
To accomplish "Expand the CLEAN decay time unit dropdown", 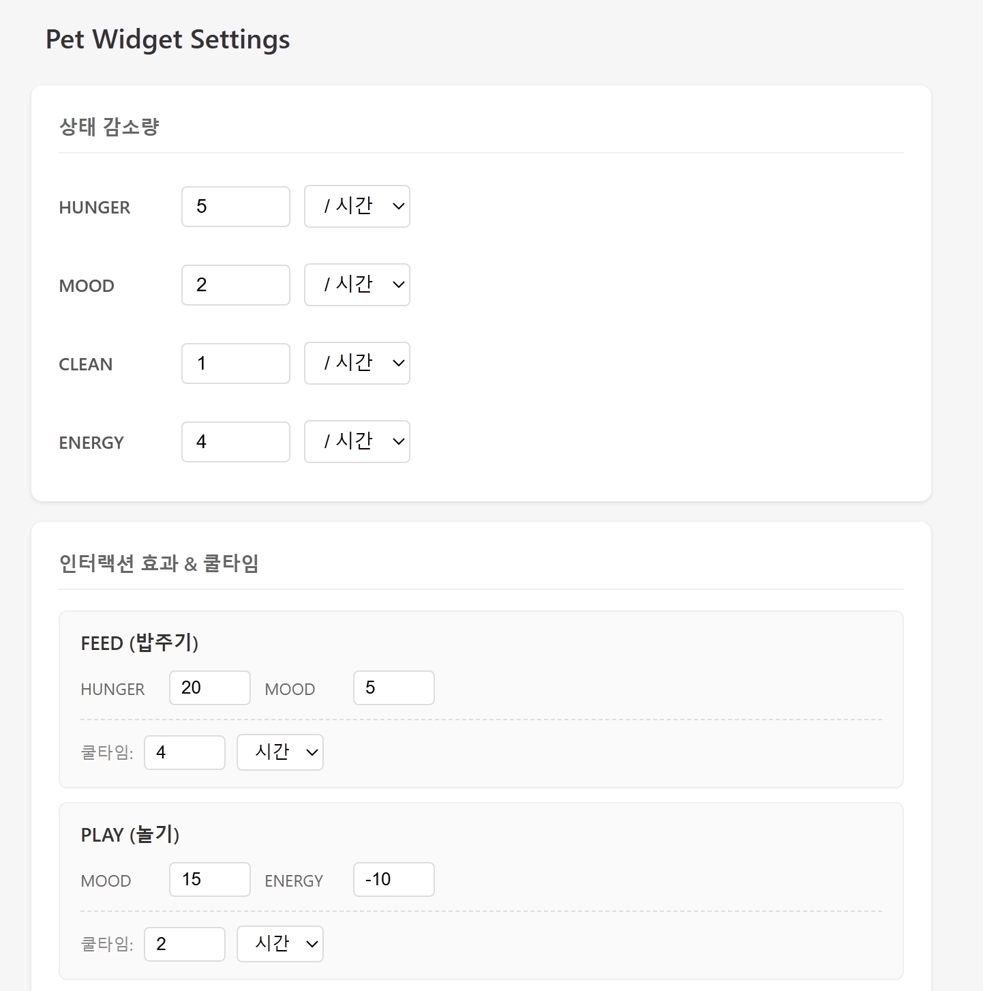I will click(x=357, y=364).
